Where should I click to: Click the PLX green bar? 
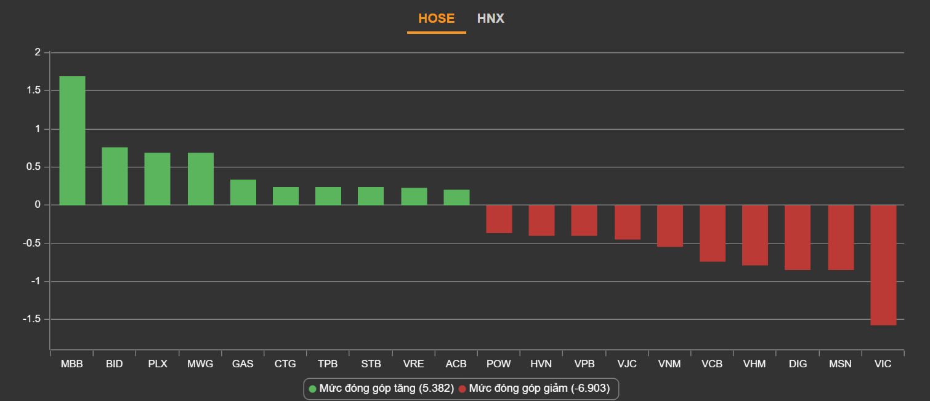tap(157, 178)
